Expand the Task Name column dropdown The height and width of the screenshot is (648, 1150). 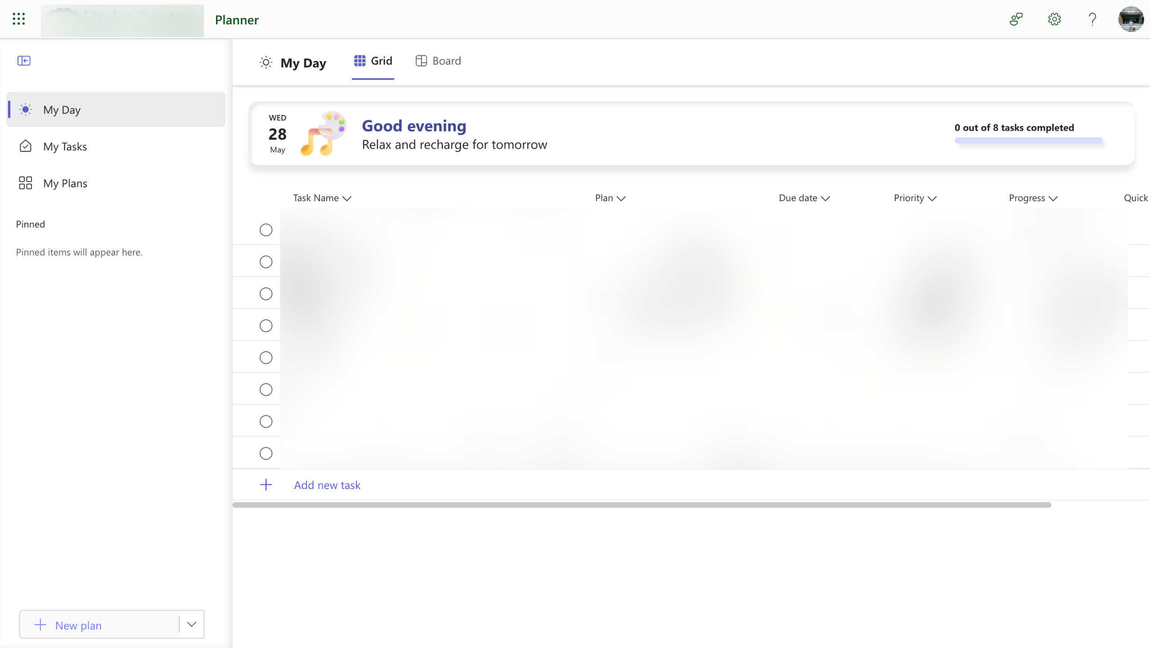346,198
